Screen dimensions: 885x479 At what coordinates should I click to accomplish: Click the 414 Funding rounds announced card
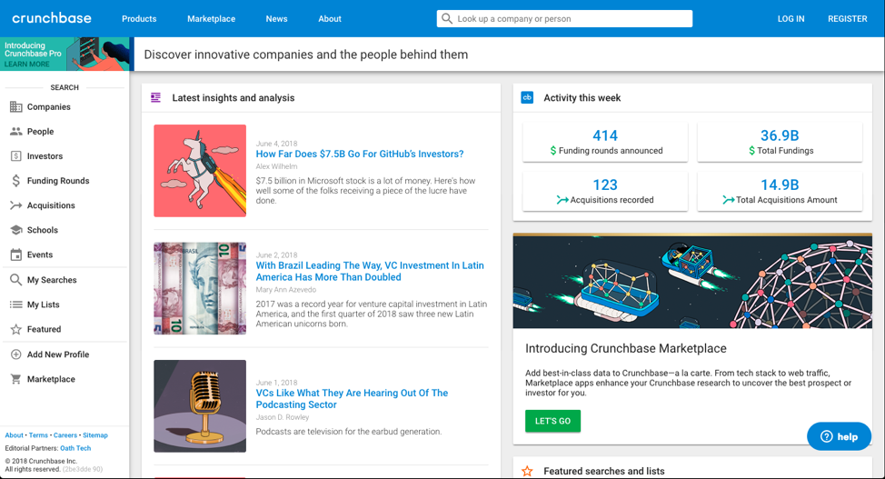(605, 142)
